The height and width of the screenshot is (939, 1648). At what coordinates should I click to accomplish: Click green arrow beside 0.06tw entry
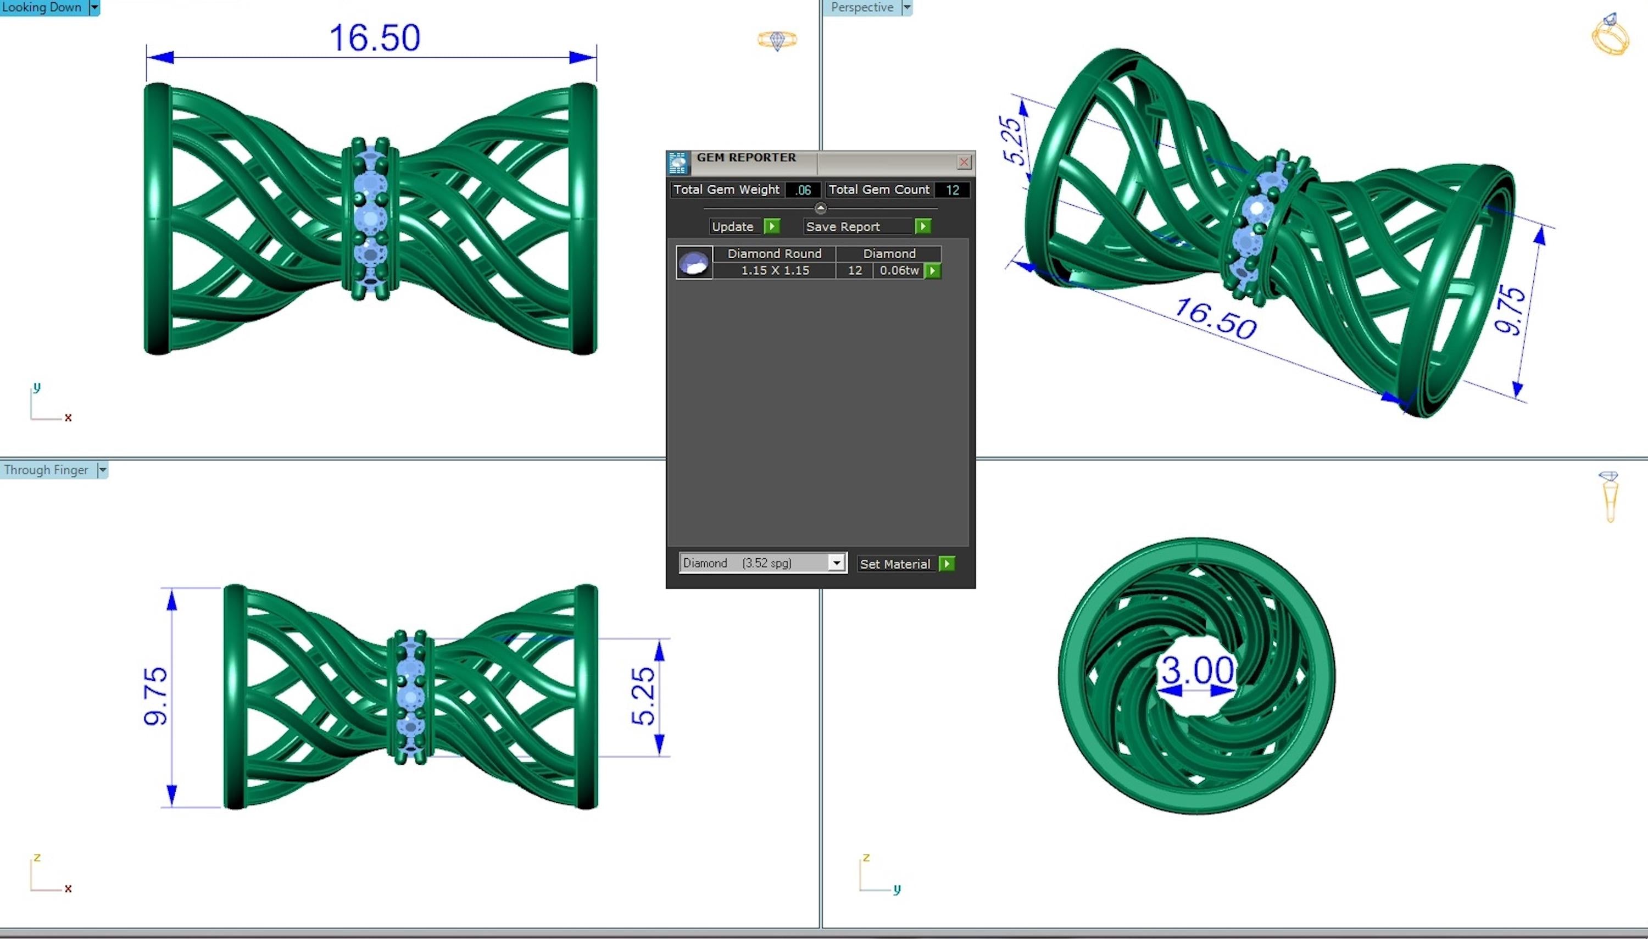[932, 271]
